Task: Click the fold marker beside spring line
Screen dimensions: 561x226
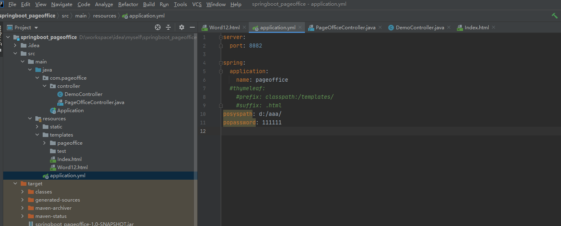Action: [221, 63]
